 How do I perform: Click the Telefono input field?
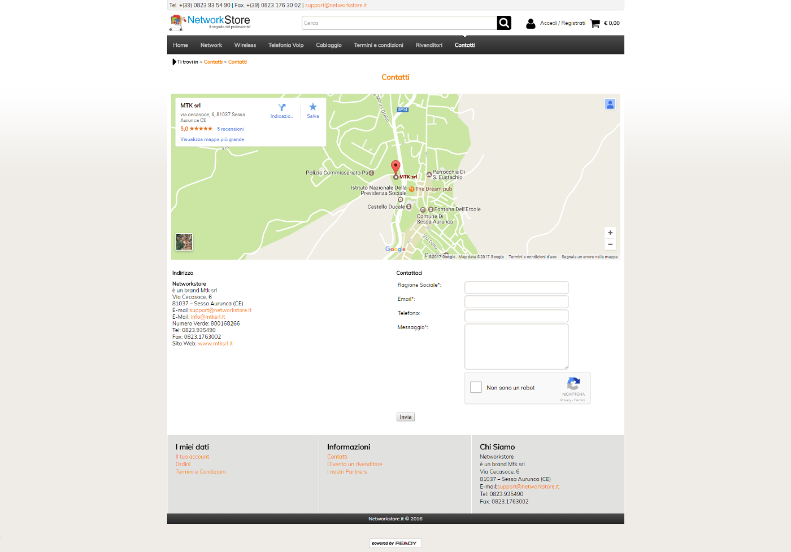click(x=516, y=316)
